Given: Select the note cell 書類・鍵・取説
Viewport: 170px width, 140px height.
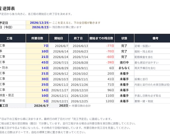Looking at the screenshot, I should [152, 101].
